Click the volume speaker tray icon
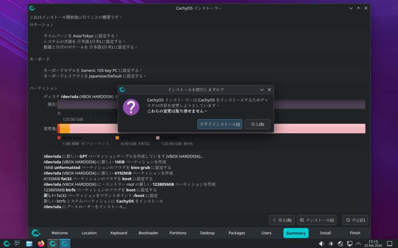Screen dimensions: 398x248 pos(321,243)
